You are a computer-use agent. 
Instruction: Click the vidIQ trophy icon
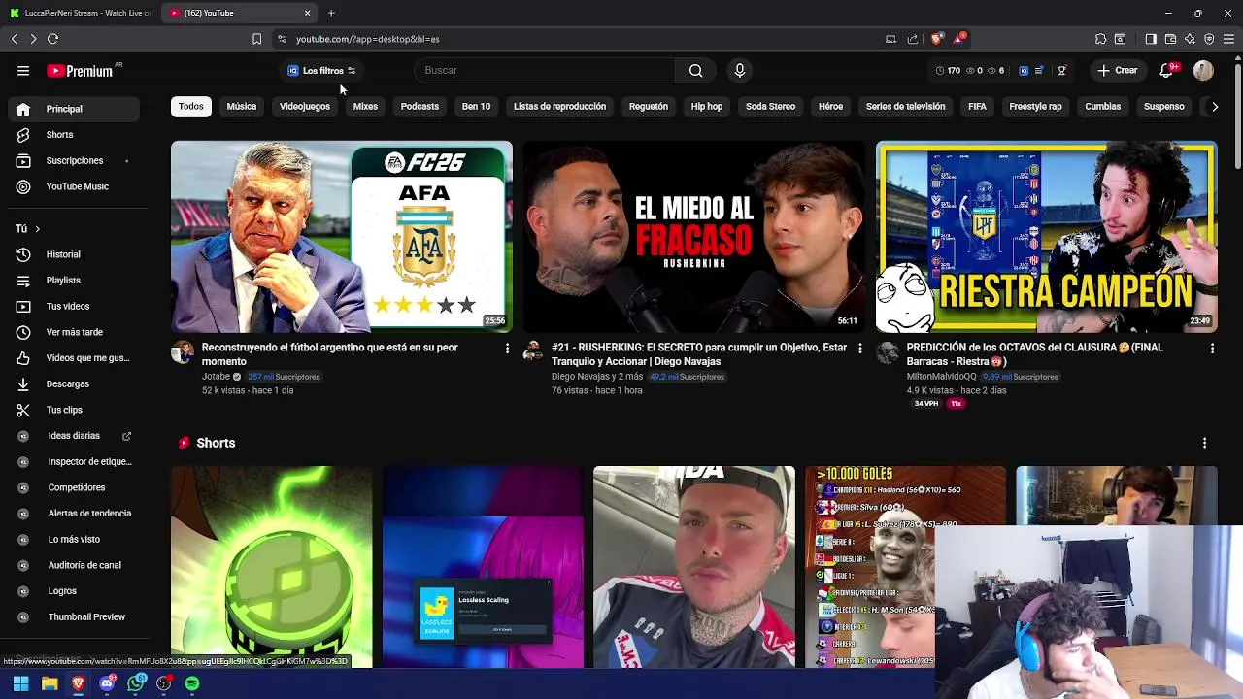click(x=1061, y=71)
